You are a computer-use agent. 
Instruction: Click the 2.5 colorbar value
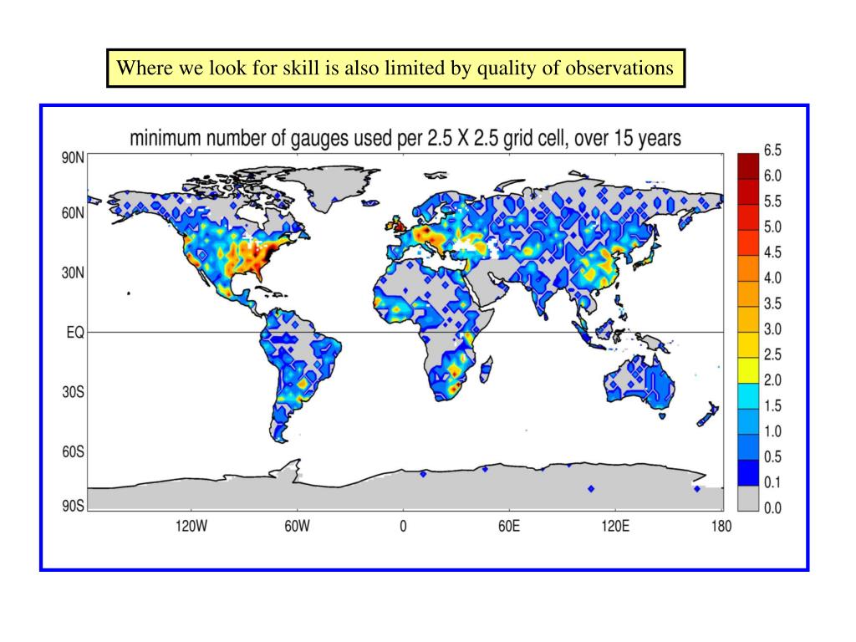click(772, 354)
